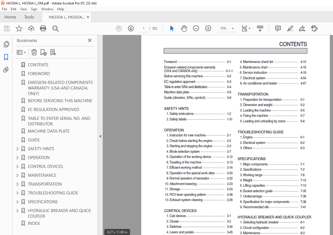The image size is (333, 235).
Task: Open the bookmark options dropdown menu
Action: click(22, 52)
